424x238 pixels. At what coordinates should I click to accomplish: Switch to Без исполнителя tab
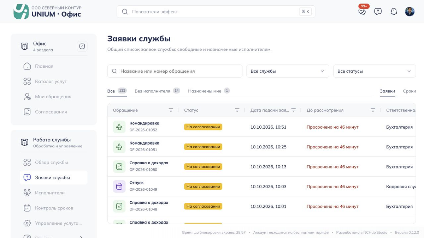[157, 91]
